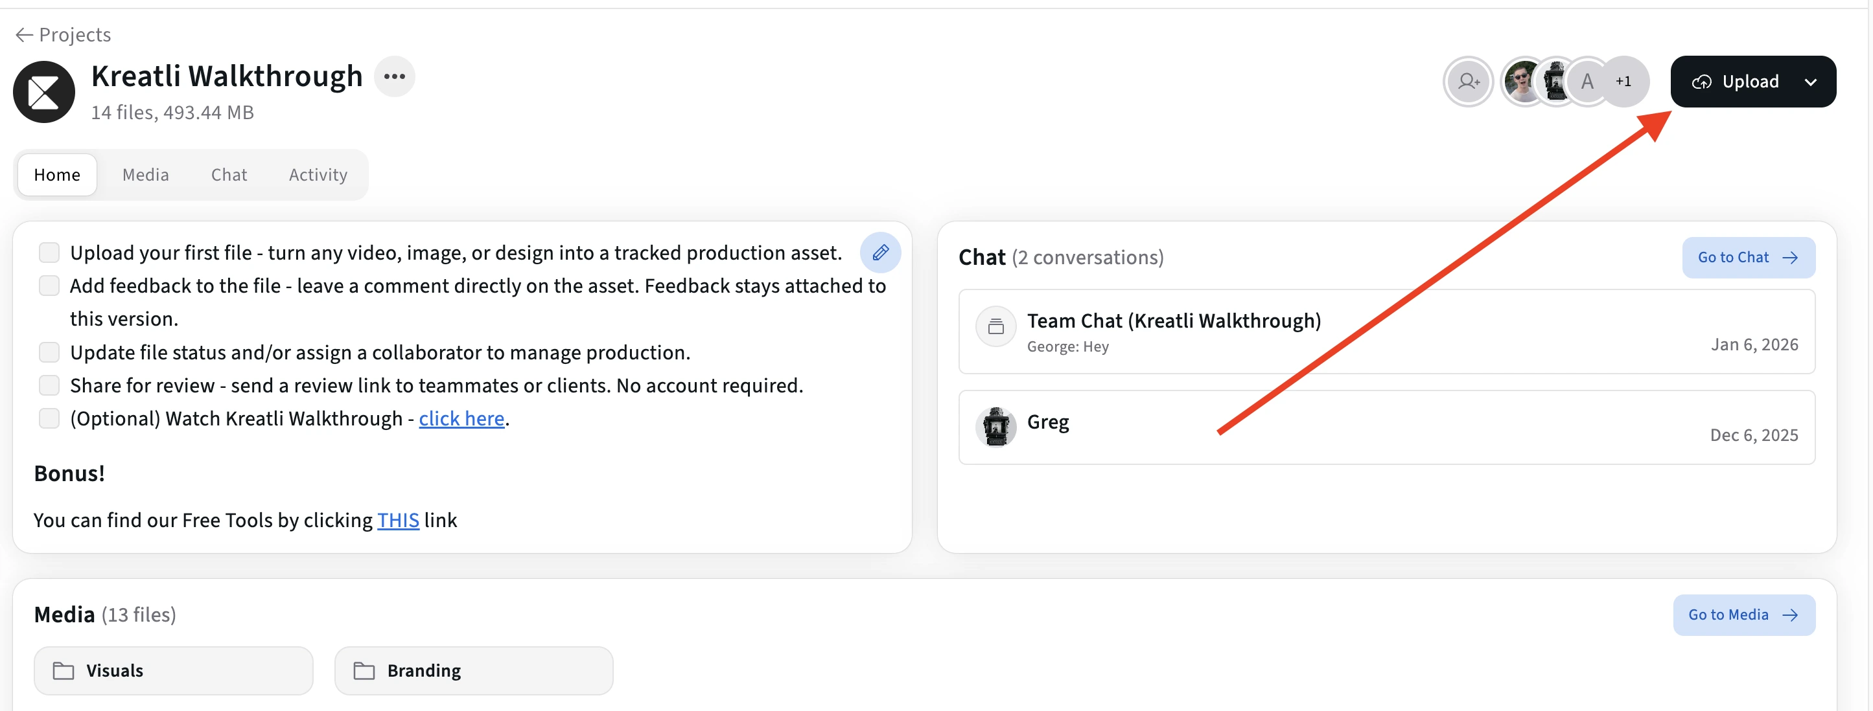Click the pencil icon to edit the checklist
This screenshot has height=711, width=1873.
(x=881, y=253)
